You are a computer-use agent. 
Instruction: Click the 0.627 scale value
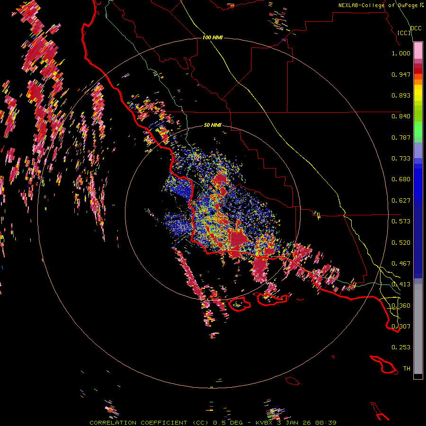401,201
